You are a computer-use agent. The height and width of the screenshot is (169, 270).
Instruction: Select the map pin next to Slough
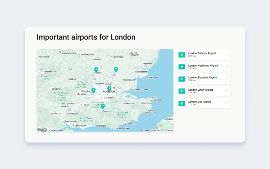coord(93,90)
